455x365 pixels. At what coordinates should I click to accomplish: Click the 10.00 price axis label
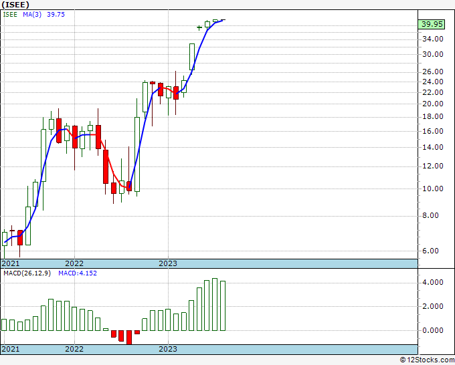coord(433,189)
